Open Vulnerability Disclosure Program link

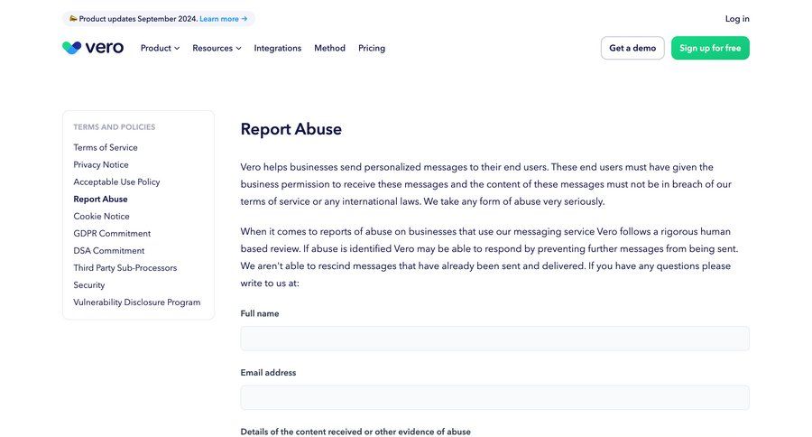pos(137,302)
